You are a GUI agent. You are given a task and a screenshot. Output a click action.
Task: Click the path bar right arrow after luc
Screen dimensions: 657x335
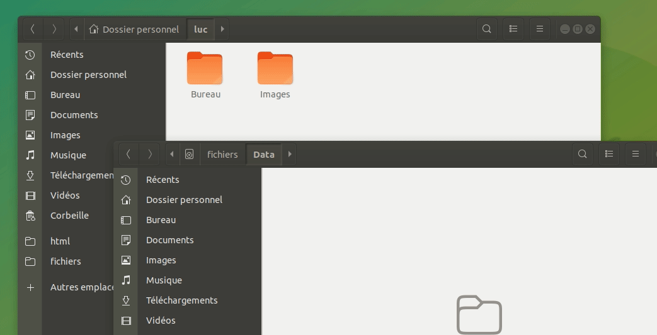(222, 29)
